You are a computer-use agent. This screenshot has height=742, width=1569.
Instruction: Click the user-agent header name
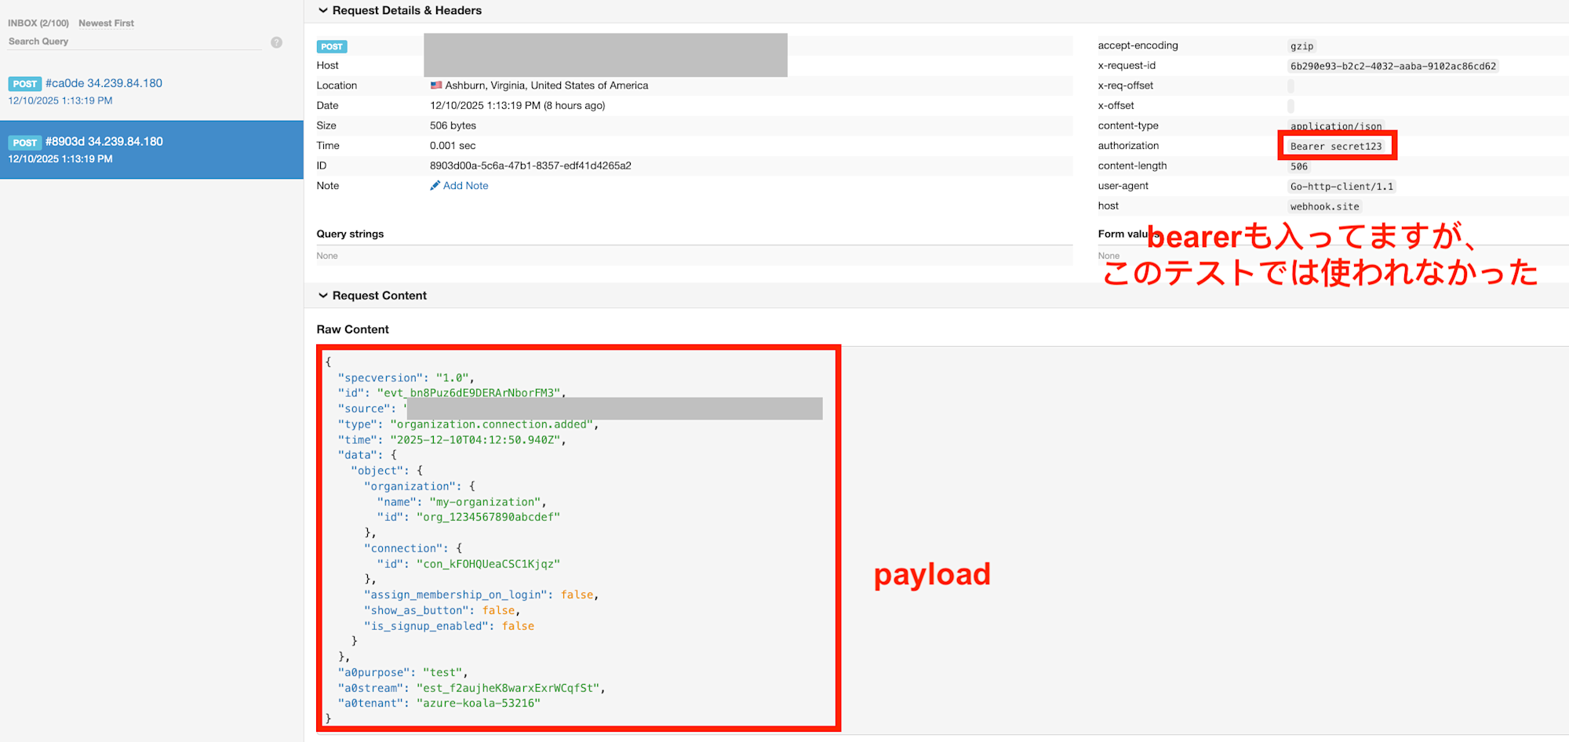point(1123,186)
